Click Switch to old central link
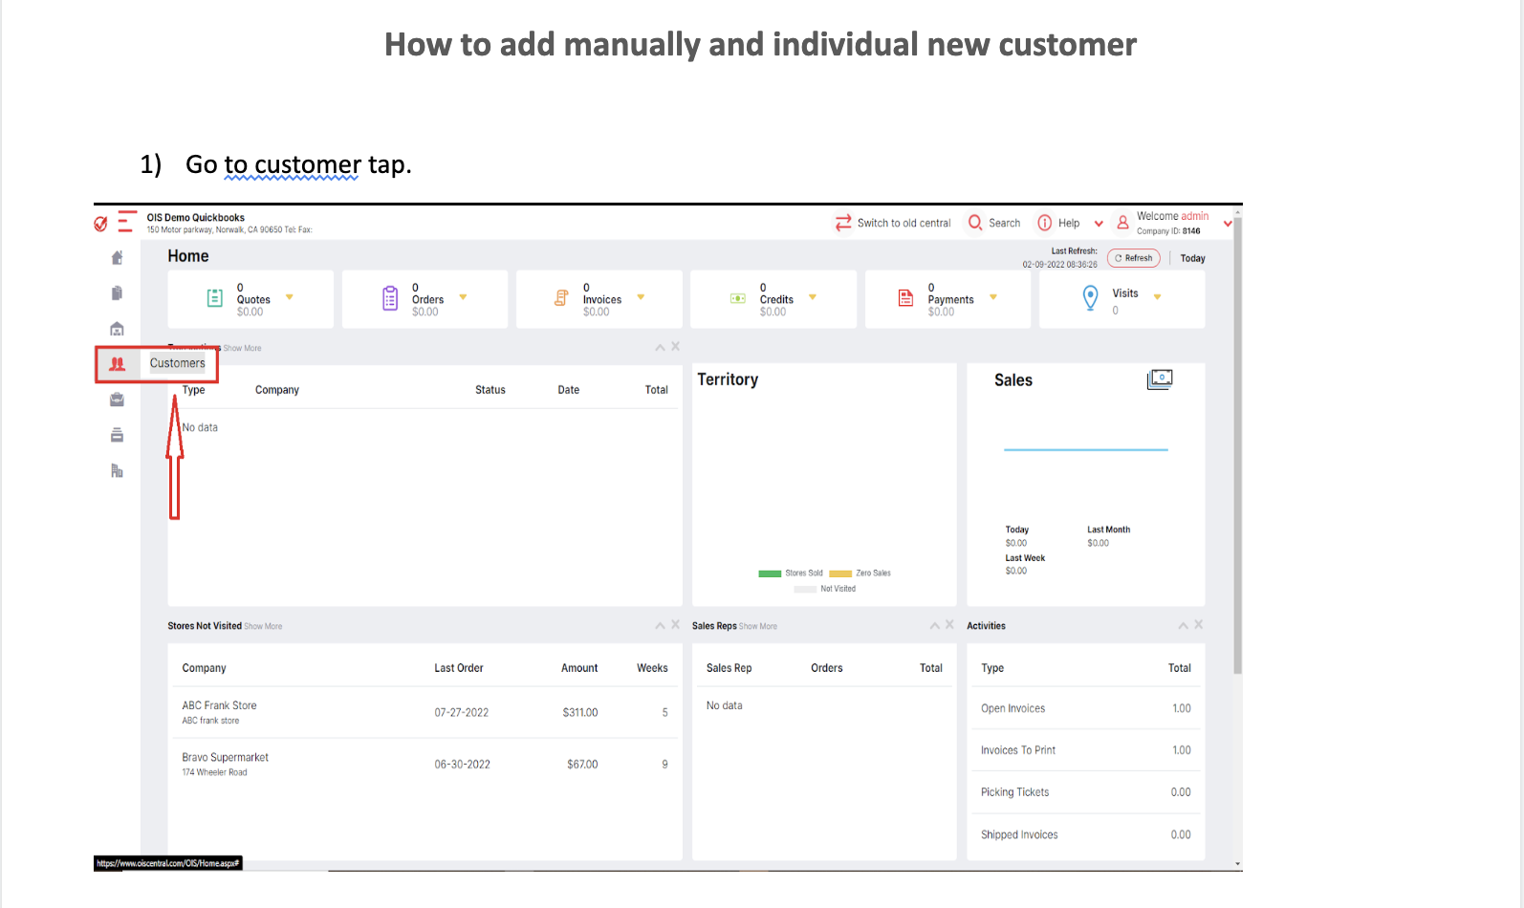 [x=904, y=223]
